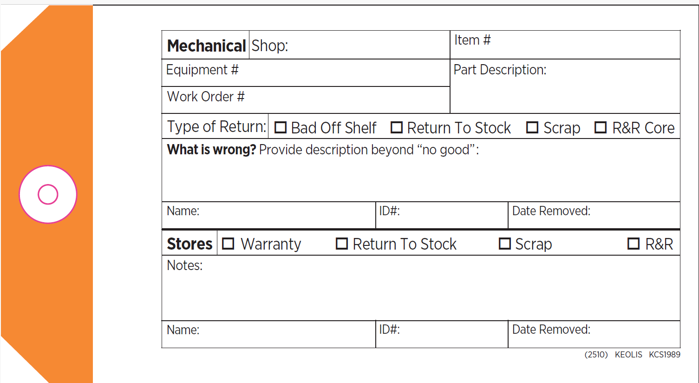Check the Bad Off Shelf box
This screenshot has height=383, width=699.
[281, 127]
